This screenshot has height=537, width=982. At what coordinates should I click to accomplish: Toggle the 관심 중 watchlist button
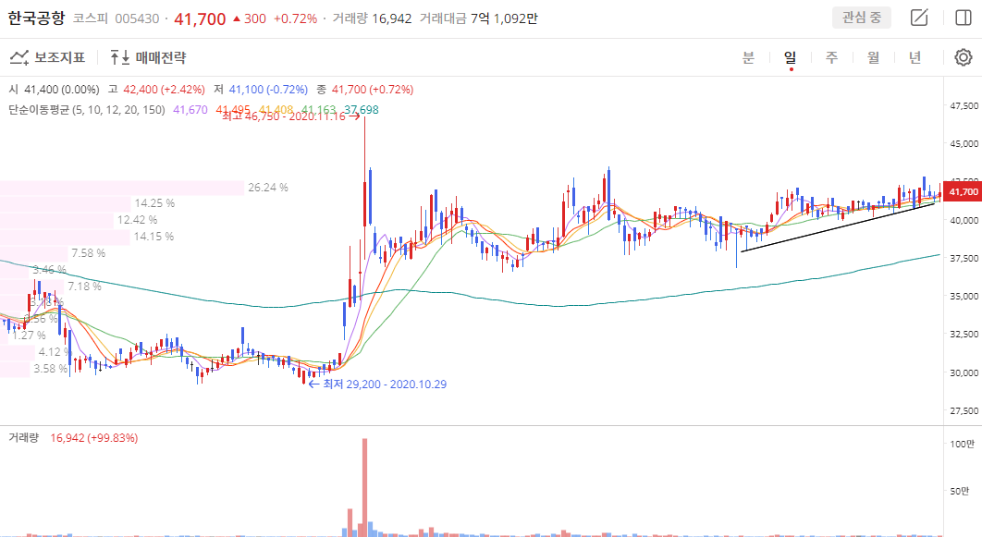point(861,18)
